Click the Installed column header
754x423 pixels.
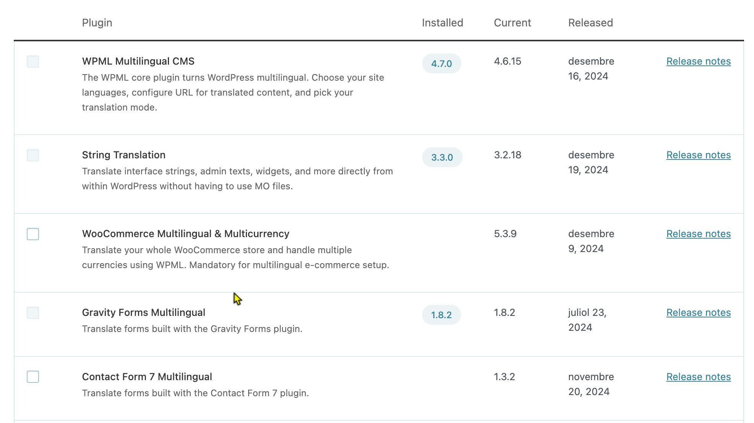point(442,23)
